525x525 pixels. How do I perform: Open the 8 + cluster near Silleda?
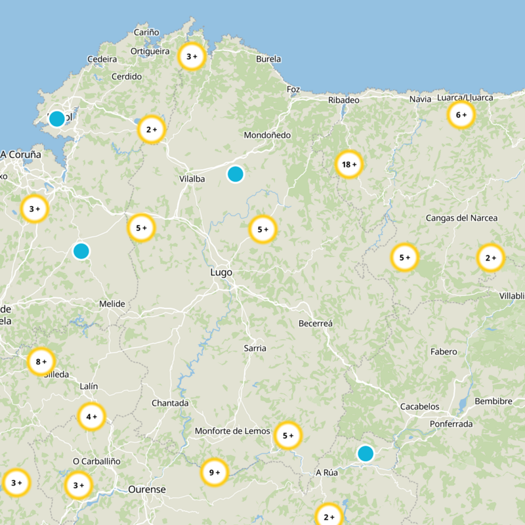coord(41,362)
